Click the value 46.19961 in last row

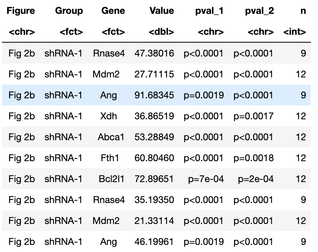(x=154, y=242)
